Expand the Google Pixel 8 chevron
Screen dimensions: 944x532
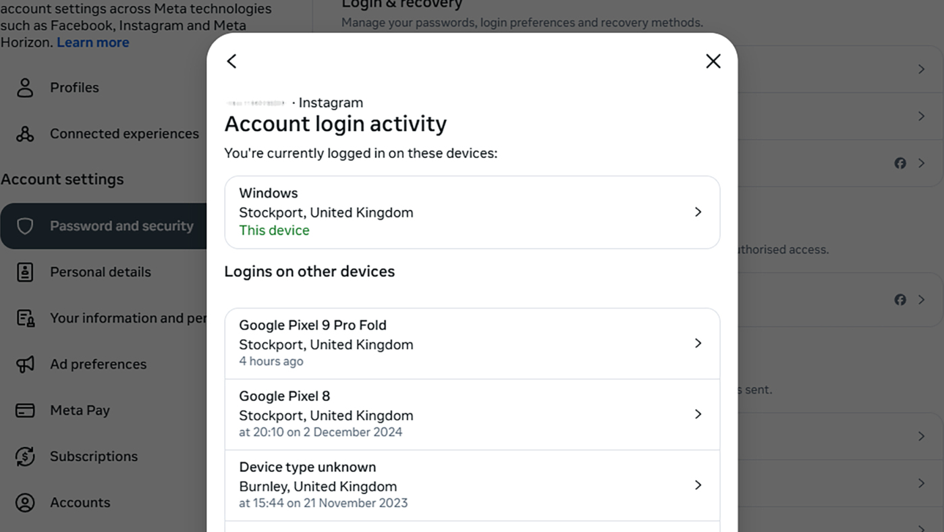[698, 414]
